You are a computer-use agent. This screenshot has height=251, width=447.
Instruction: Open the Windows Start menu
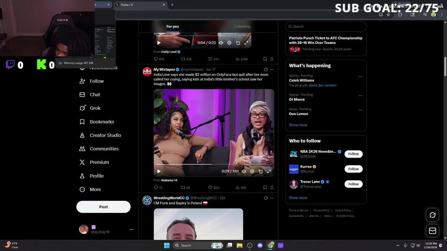(167, 245)
